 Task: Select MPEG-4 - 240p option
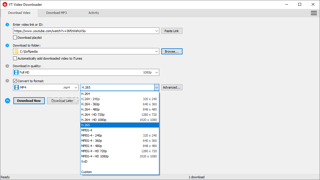pos(119,135)
